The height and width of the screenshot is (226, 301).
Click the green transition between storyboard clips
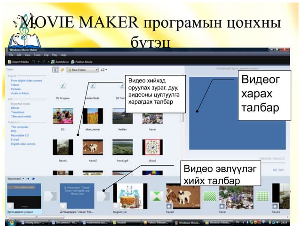pyautogui.click(x=156, y=195)
